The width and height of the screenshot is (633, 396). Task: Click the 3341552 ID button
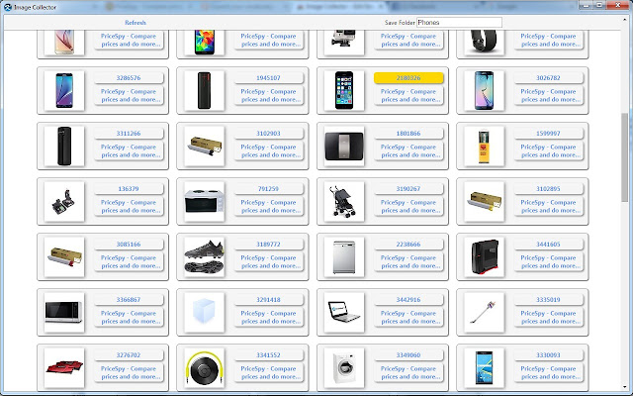coord(268,354)
